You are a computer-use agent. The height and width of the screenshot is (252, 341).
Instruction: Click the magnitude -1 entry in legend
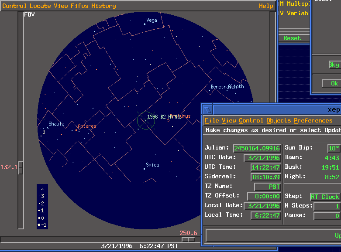(x=42, y=225)
